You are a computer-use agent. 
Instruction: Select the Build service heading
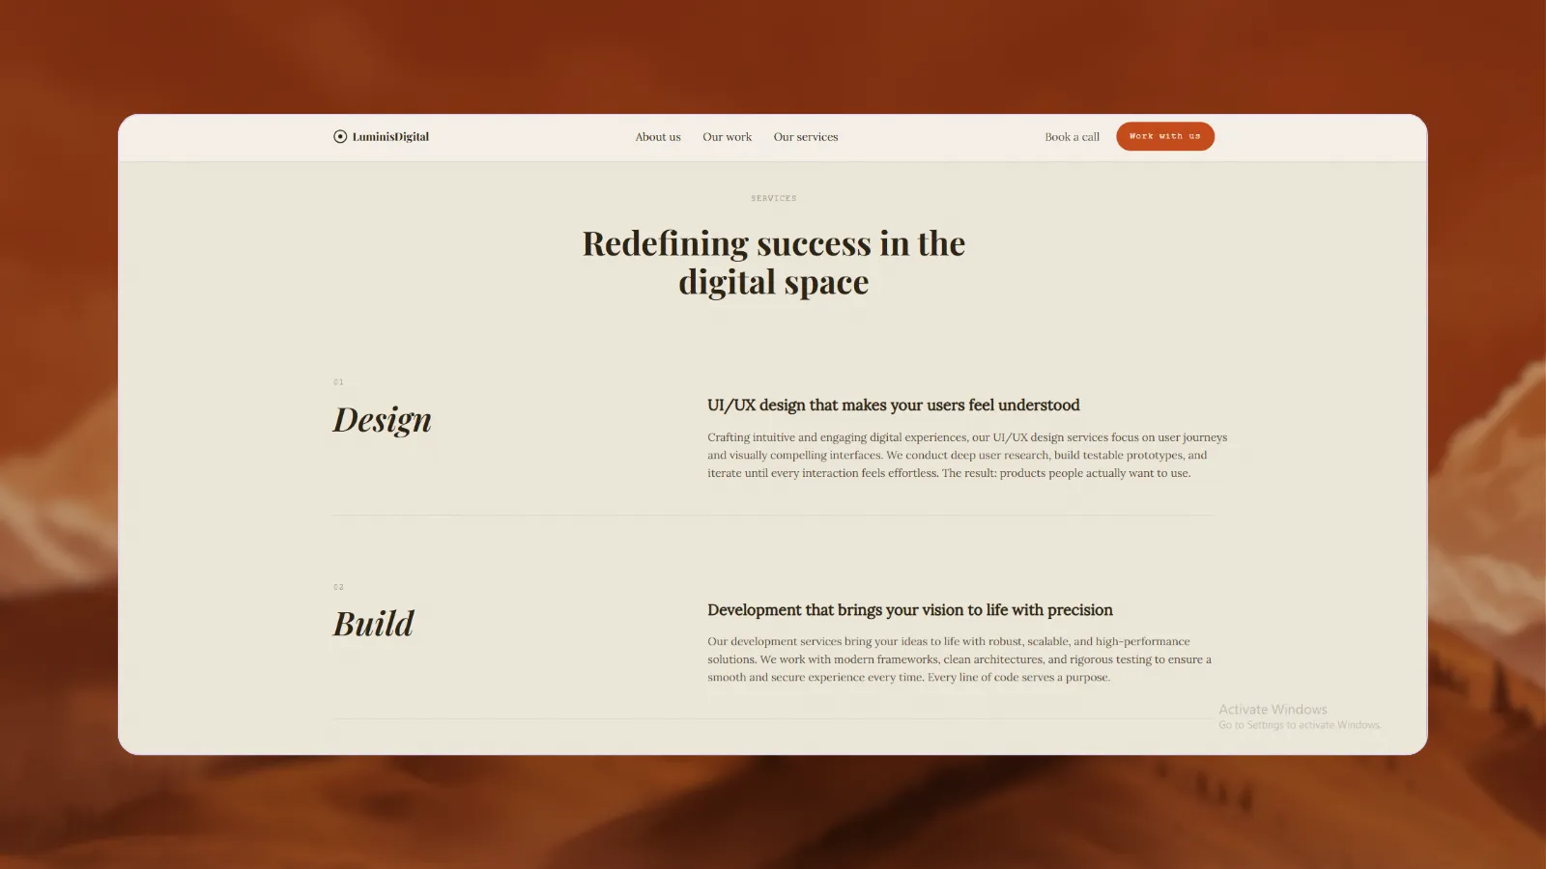coord(372,624)
